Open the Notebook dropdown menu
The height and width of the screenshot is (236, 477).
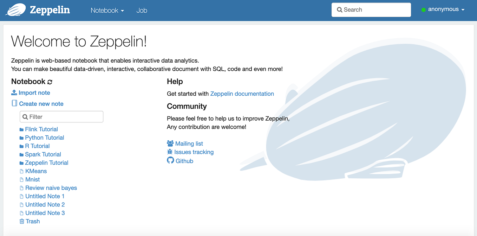(107, 10)
